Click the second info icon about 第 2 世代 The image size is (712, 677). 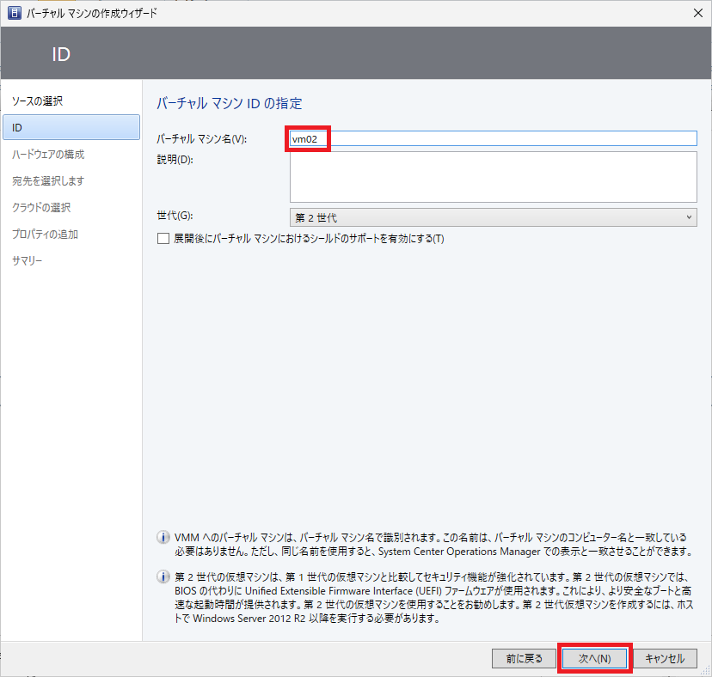[163, 576]
